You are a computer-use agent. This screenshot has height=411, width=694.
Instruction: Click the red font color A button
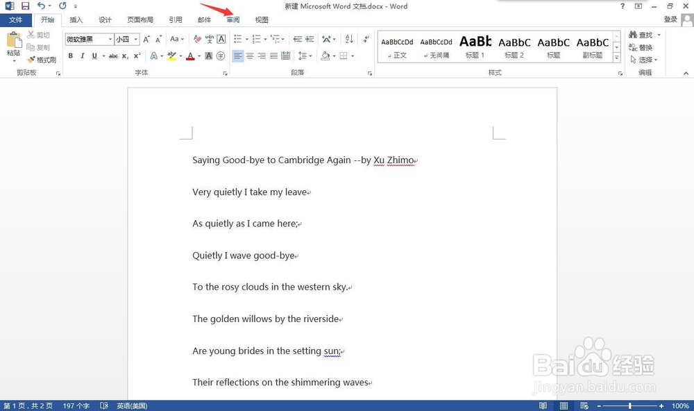(190, 56)
